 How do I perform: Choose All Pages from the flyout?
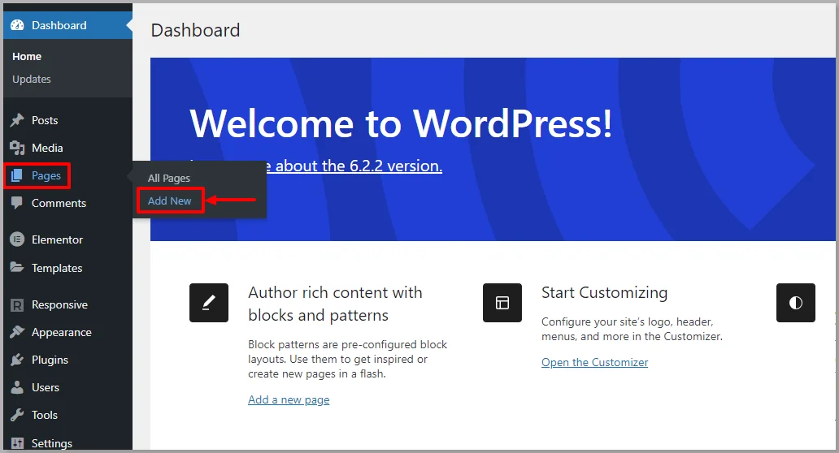click(169, 178)
